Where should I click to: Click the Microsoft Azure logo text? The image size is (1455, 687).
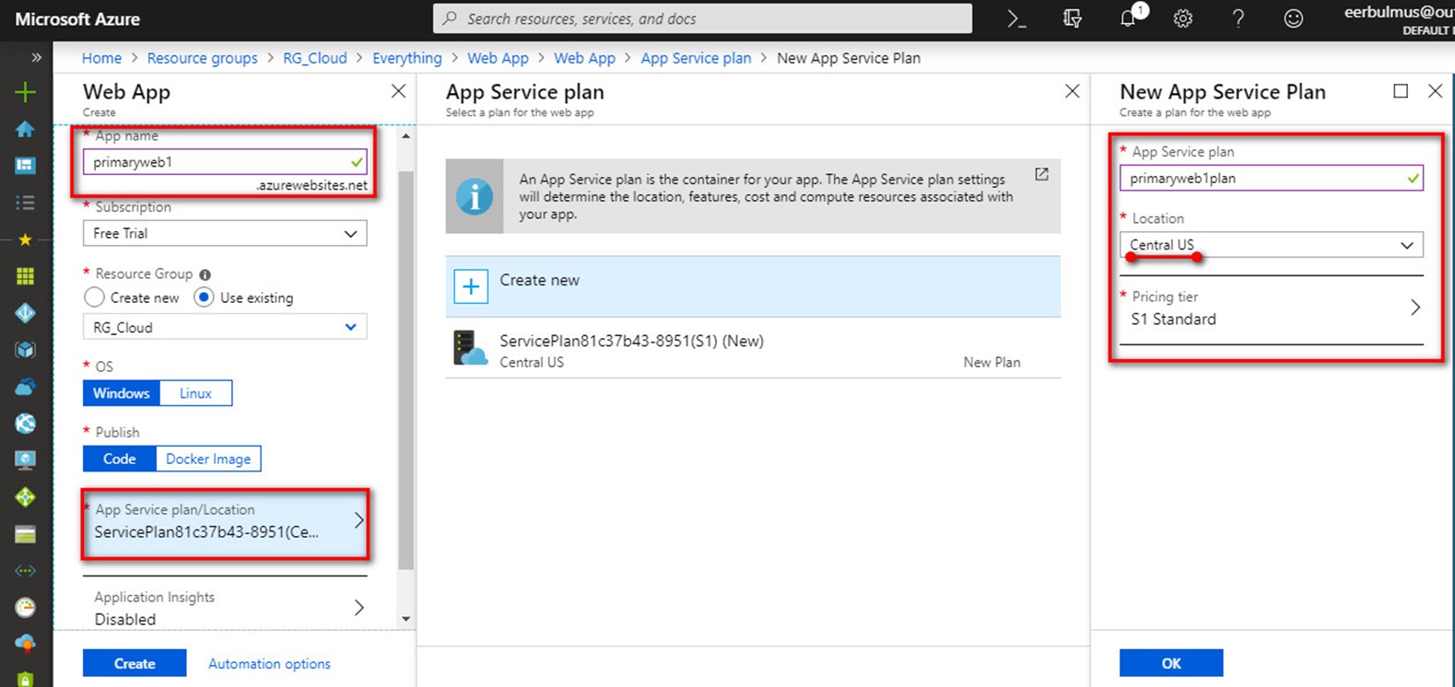coord(77,18)
